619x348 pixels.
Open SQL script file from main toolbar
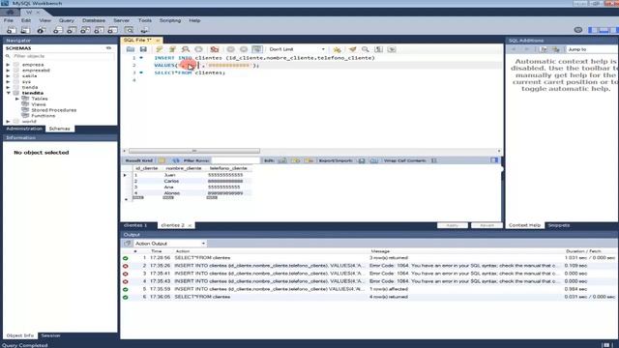coord(25,30)
